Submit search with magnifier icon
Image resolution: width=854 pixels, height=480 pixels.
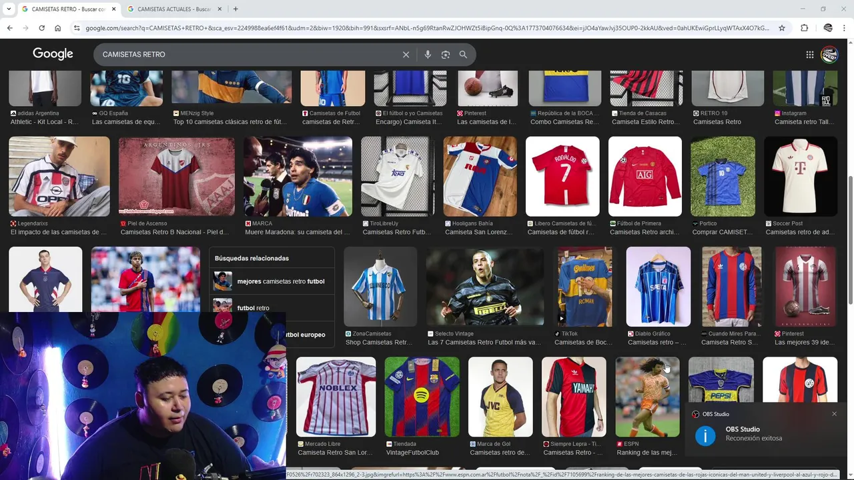coord(463,55)
